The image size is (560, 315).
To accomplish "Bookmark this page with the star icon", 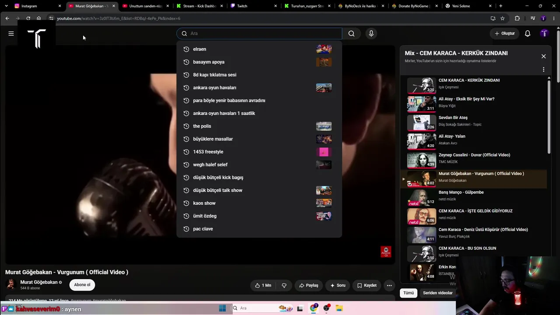I will point(503,18).
